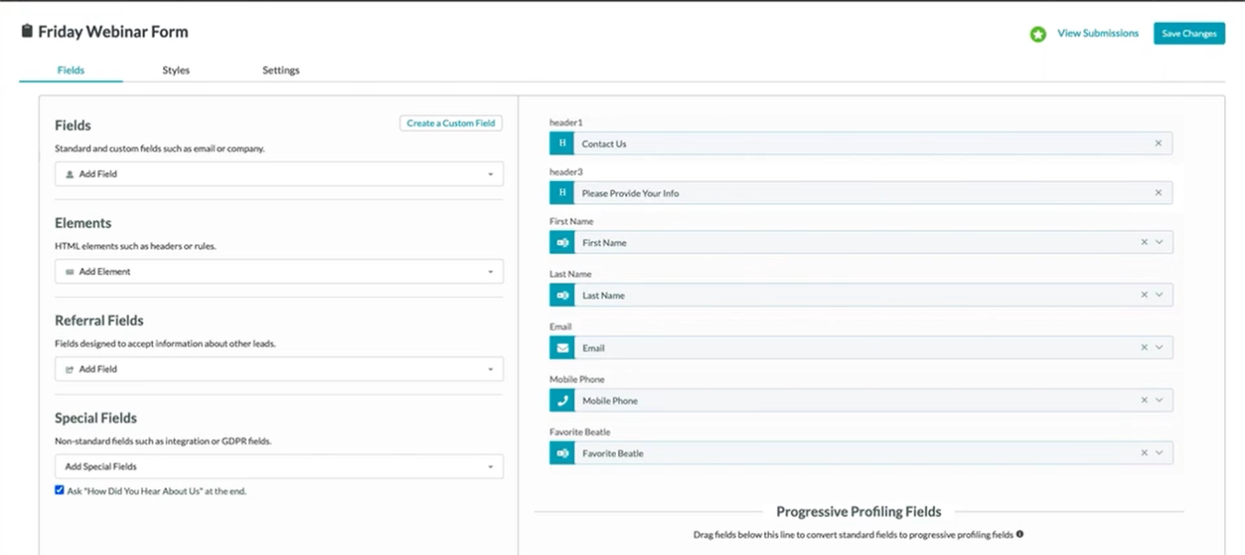1245x555 pixels.
Task: Open the Add Field dropdown under Fields
Action: coord(278,174)
